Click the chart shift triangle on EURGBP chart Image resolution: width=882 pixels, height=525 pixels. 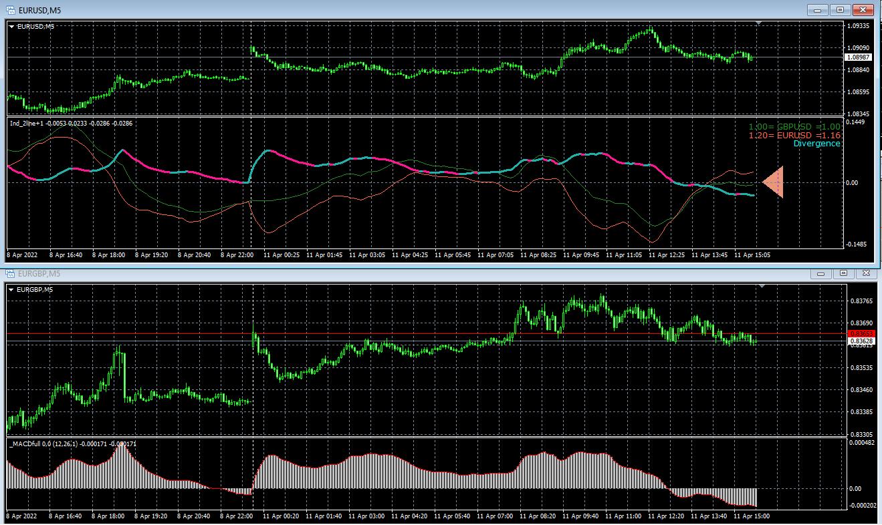tap(762, 286)
